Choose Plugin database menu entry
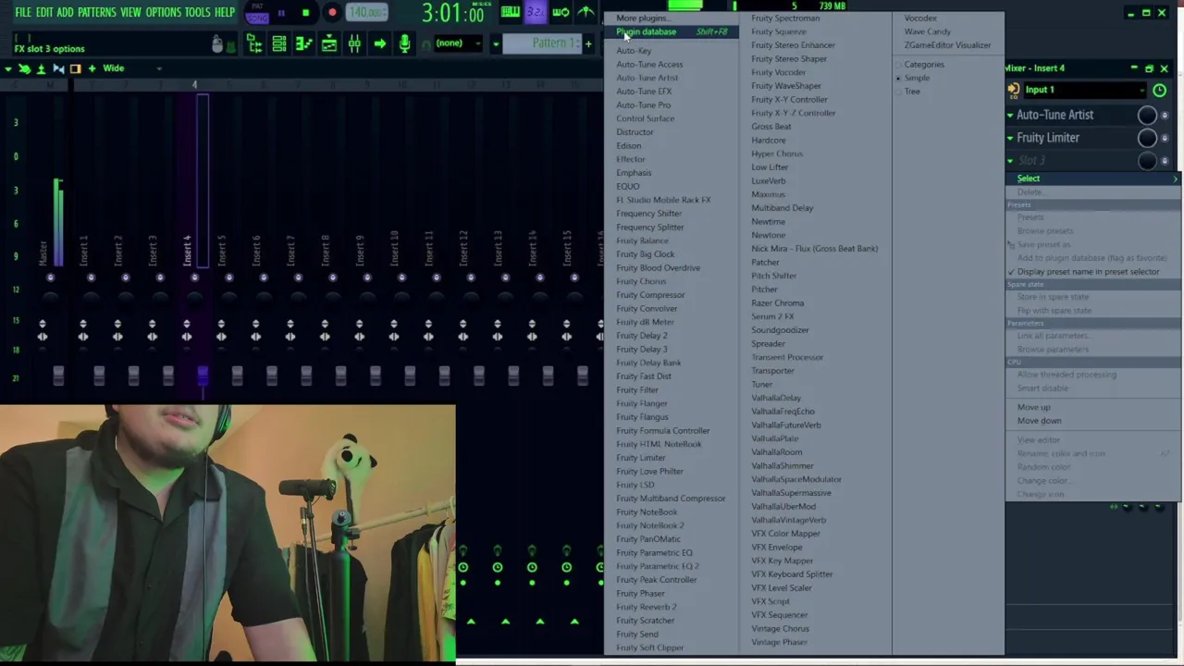Image resolution: width=1184 pixels, height=666 pixels. tap(672, 31)
